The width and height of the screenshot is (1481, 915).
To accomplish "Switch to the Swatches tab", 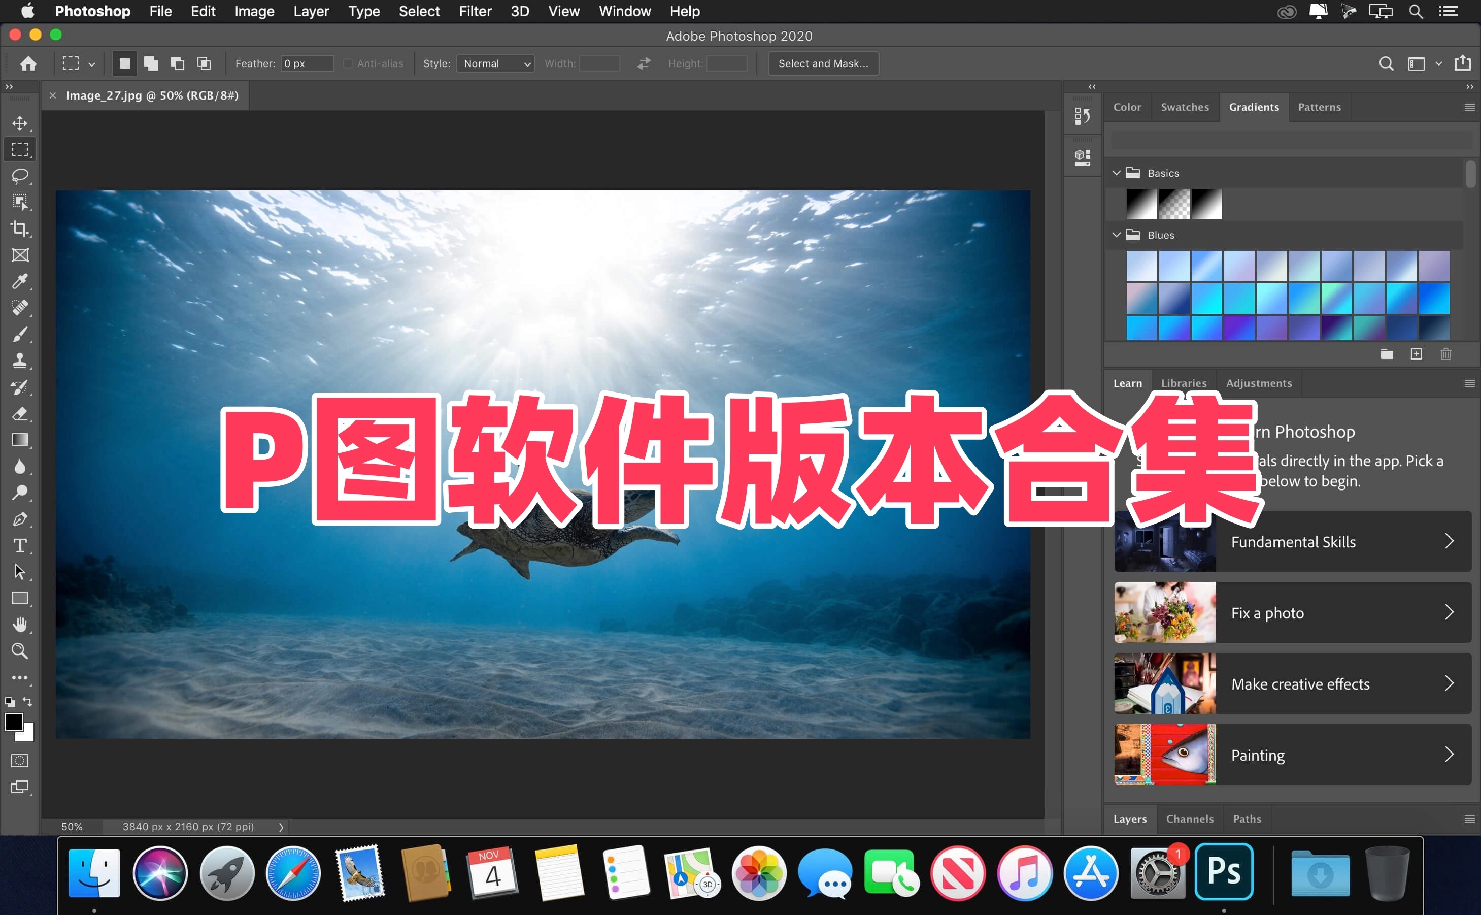I will click(1185, 107).
